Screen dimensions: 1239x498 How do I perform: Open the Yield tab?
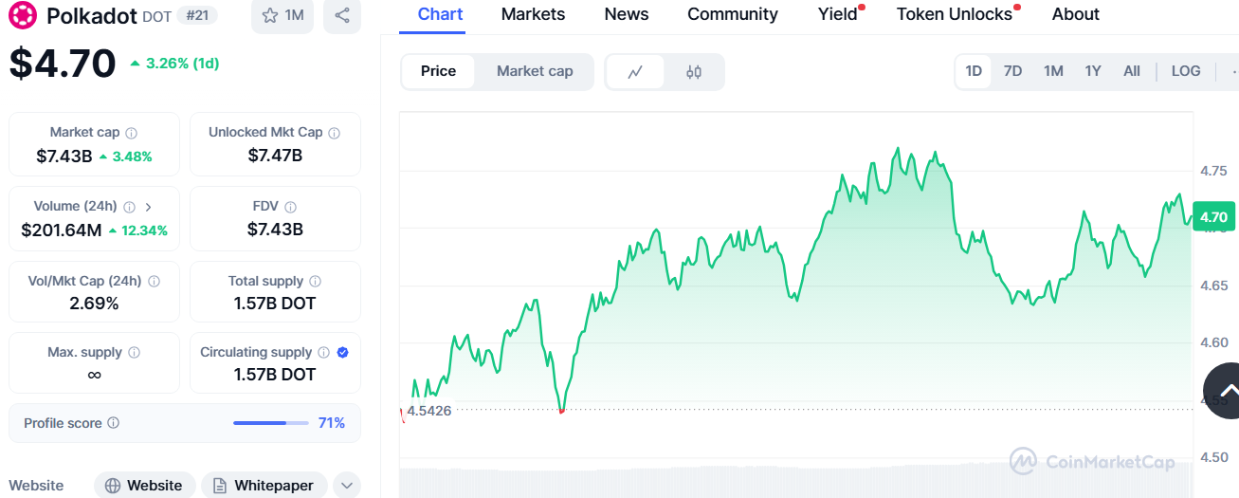click(838, 14)
